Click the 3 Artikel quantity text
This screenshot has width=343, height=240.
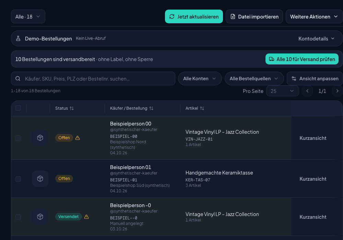[x=193, y=185]
